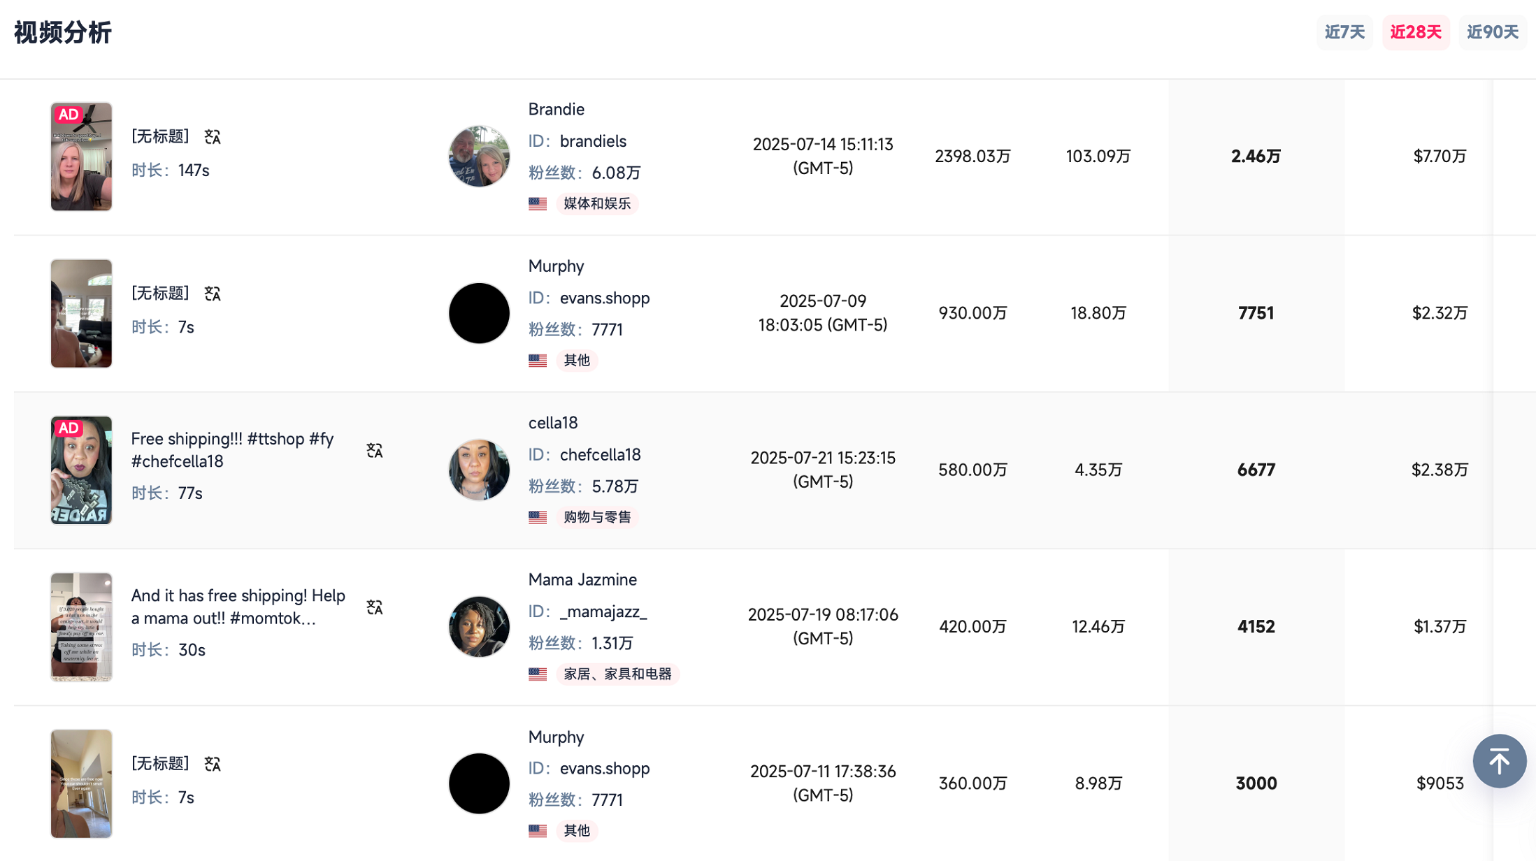
Task: Select the 近28天 time range
Action: click(1415, 32)
